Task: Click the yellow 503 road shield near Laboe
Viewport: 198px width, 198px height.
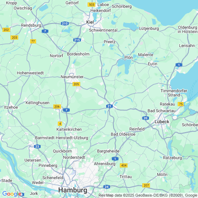Action: point(91,5)
